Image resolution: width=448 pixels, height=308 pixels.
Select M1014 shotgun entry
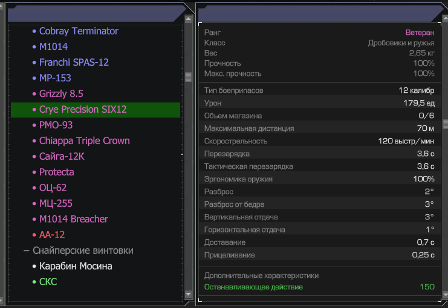coord(53,47)
